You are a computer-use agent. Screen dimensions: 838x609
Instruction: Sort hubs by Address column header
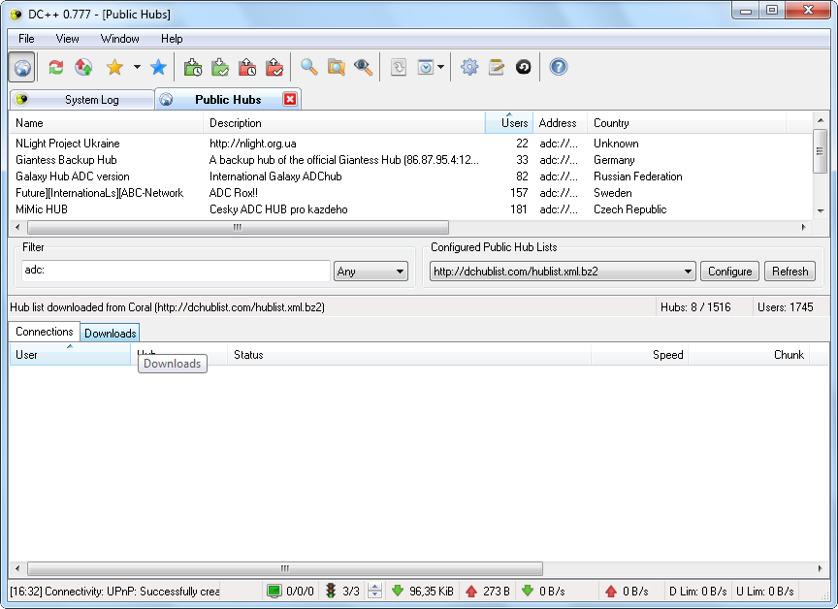coord(560,123)
